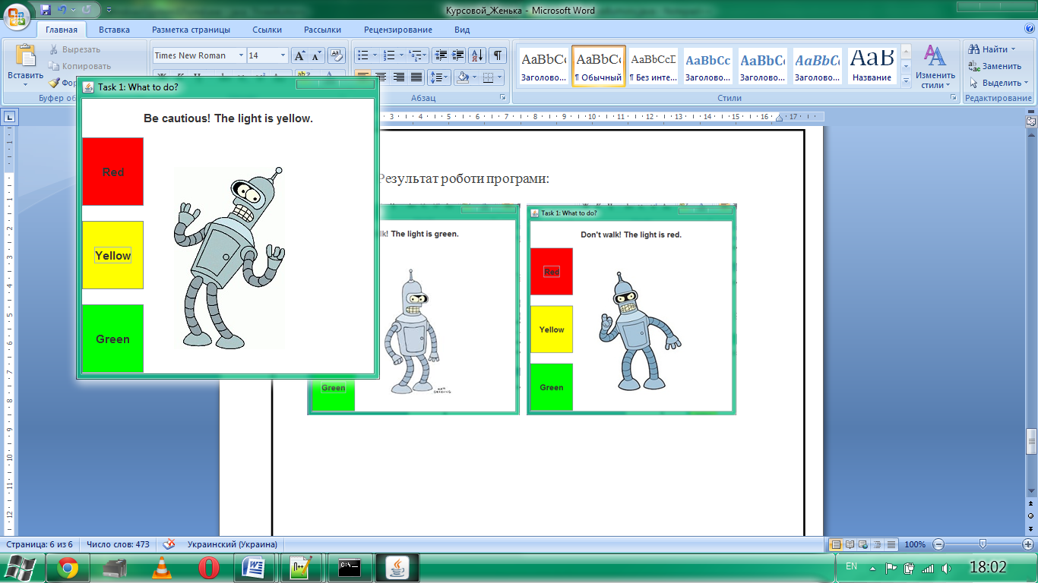Open the Выделить selection menu
The image size is (1038, 583).
998,83
